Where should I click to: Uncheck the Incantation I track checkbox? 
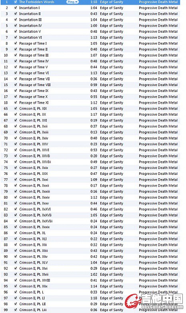(16, 8)
